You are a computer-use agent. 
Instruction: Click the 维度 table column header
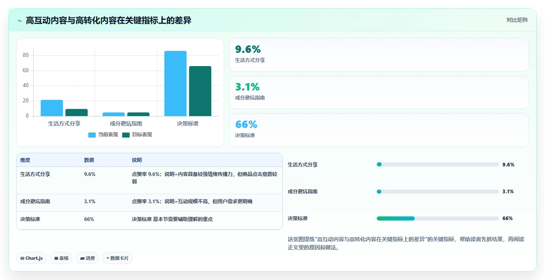tap(25, 160)
